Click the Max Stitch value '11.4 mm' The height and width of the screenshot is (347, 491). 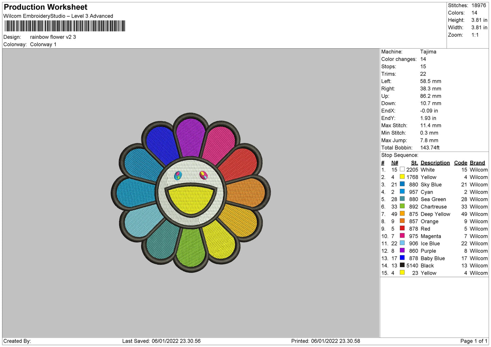coord(431,125)
